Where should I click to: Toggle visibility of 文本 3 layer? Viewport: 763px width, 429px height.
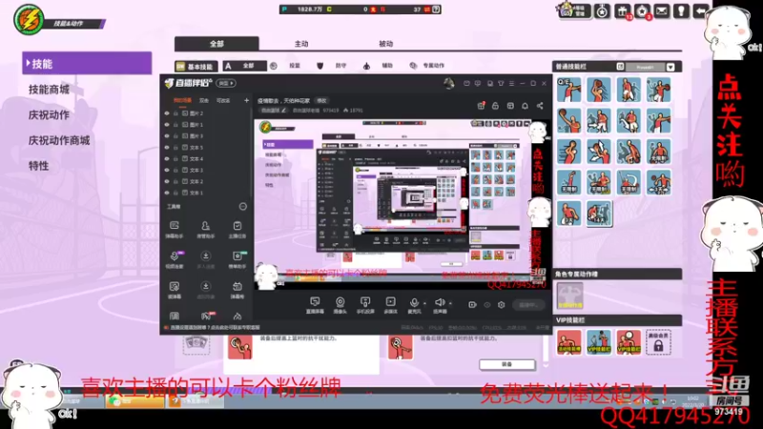click(x=167, y=171)
